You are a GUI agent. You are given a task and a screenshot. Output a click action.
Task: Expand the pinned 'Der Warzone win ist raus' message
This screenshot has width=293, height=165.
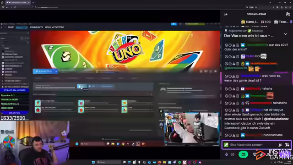[x=285, y=34]
